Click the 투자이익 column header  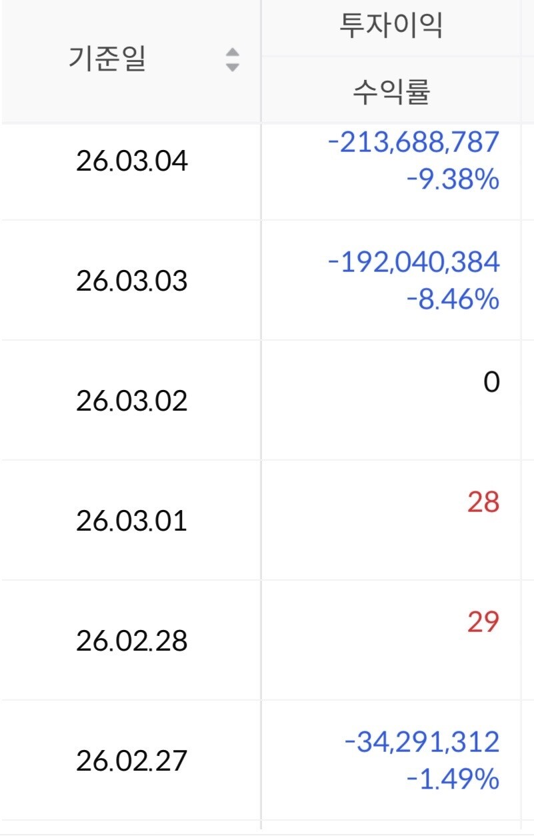click(392, 26)
